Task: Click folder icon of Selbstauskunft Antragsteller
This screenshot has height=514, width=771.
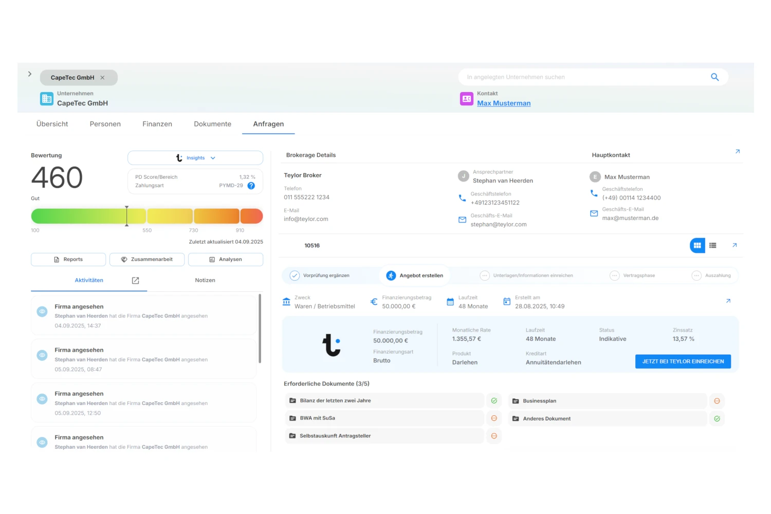Action: click(292, 436)
